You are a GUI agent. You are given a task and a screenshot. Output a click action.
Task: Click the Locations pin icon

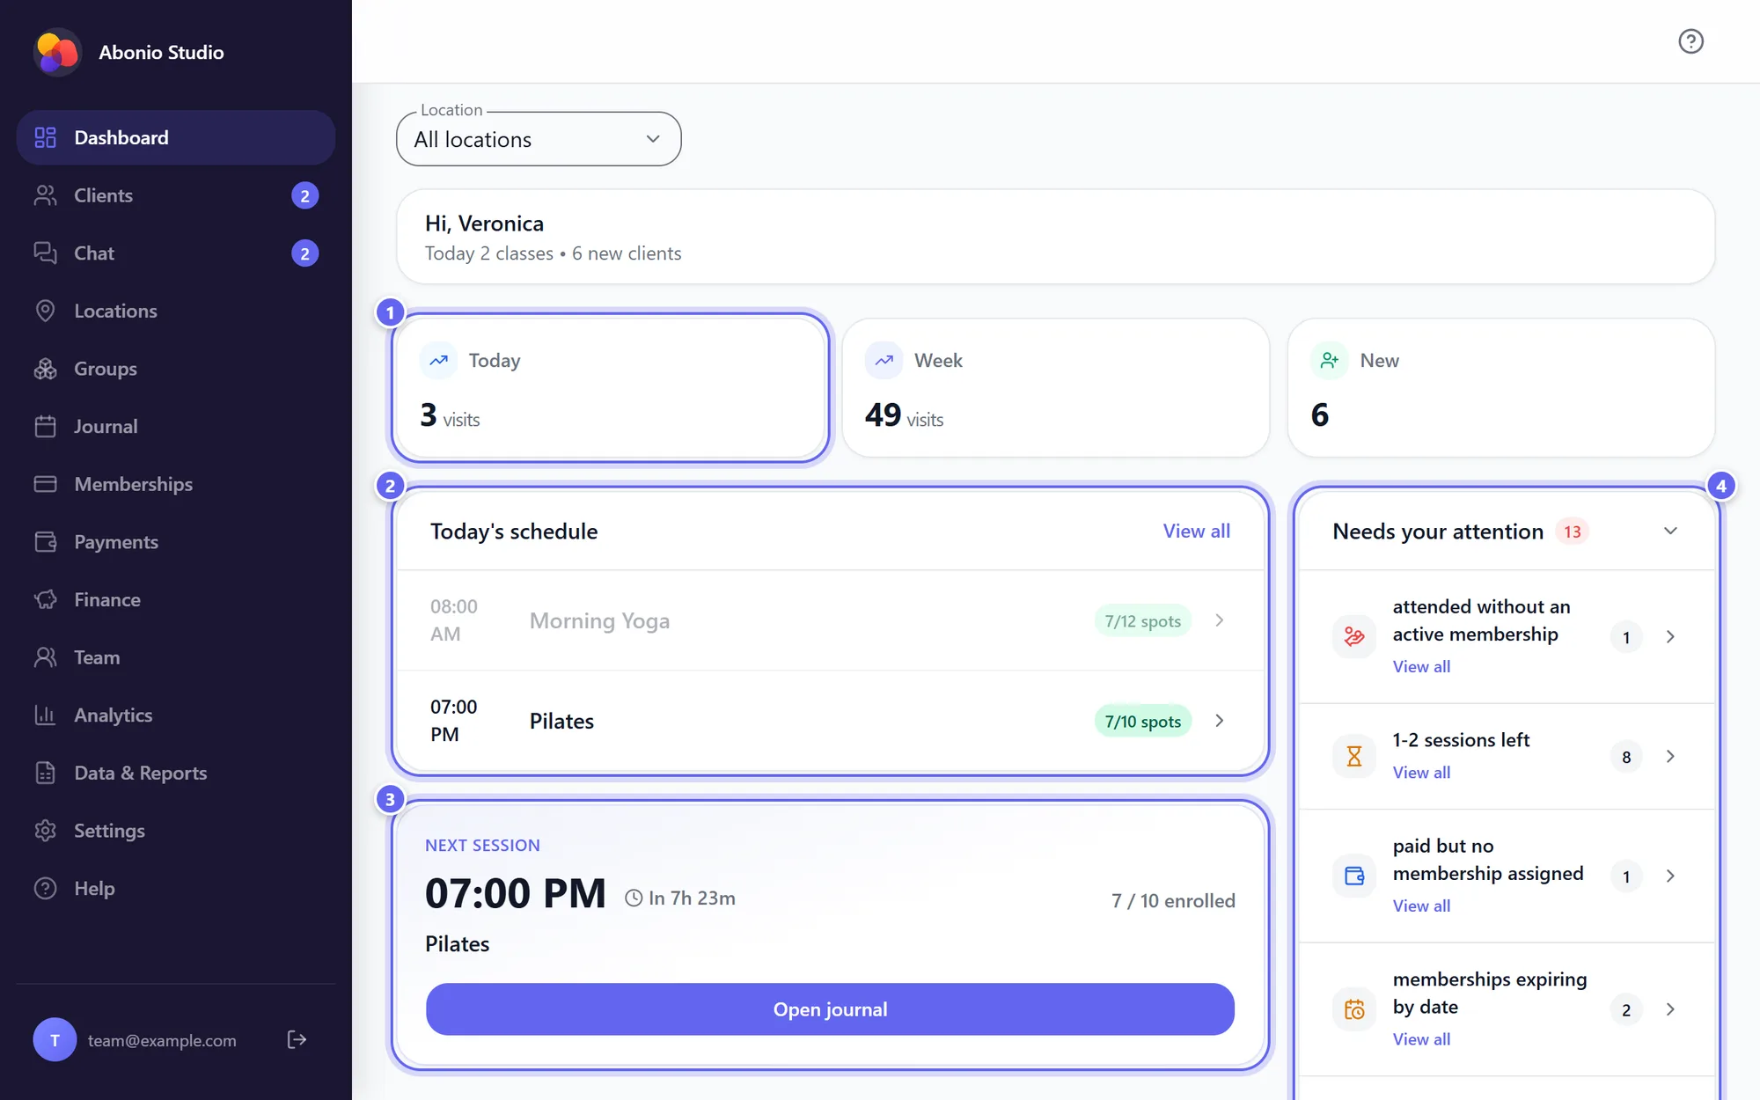pyautogui.click(x=45, y=311)
